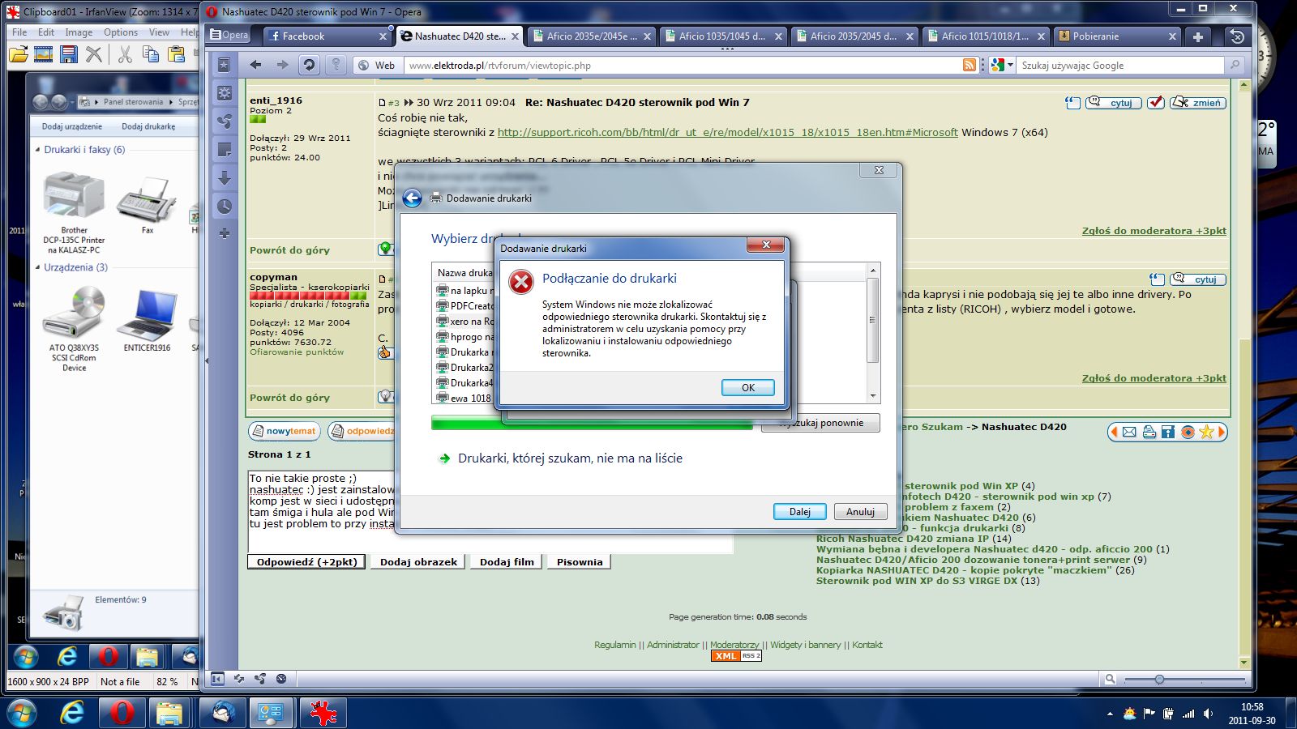Toggle Opera Turbo in the status bar
1297x729 pixels.
(x=281, y=679)
